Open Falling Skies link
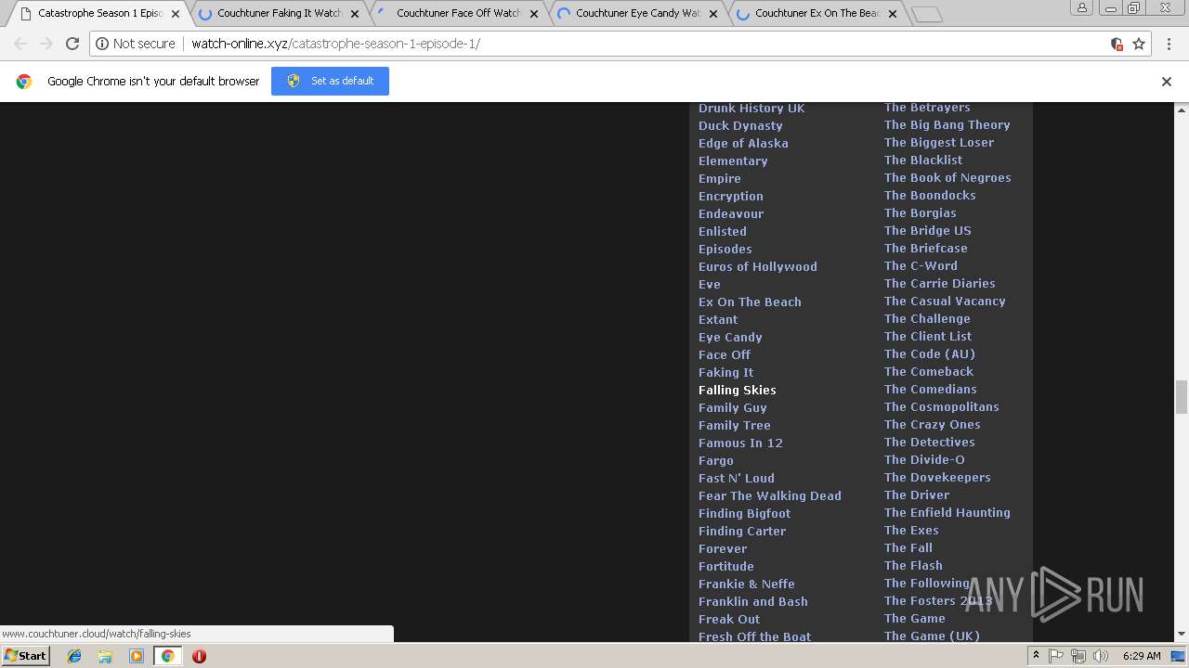1189x668 pixels. pyautogui.click(x=737, y=390)
